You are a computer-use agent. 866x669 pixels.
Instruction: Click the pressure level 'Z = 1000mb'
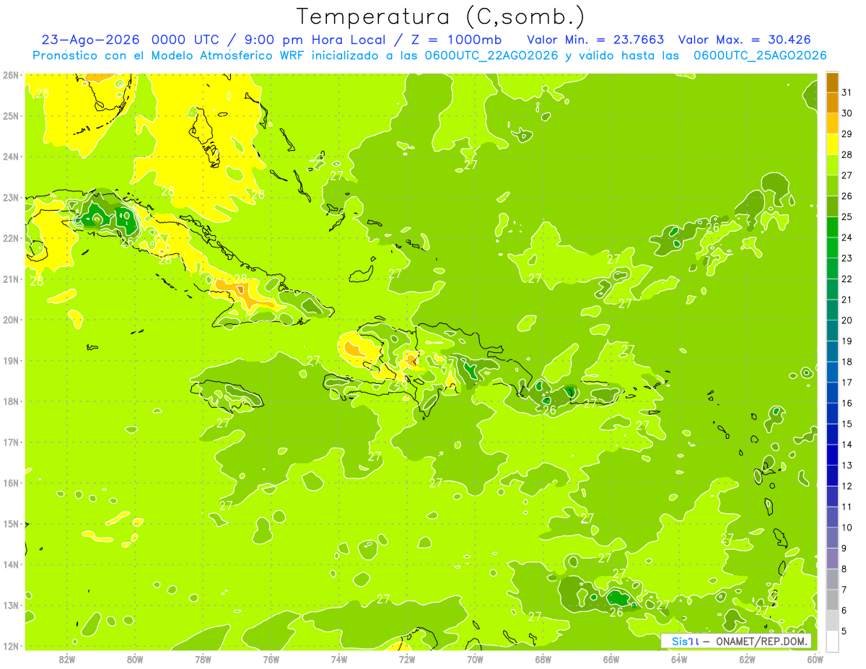coord(456,40)
